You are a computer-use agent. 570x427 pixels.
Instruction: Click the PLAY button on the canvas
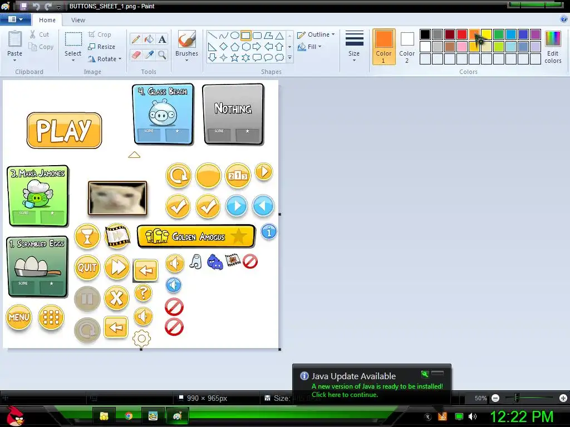click(64, 130)
